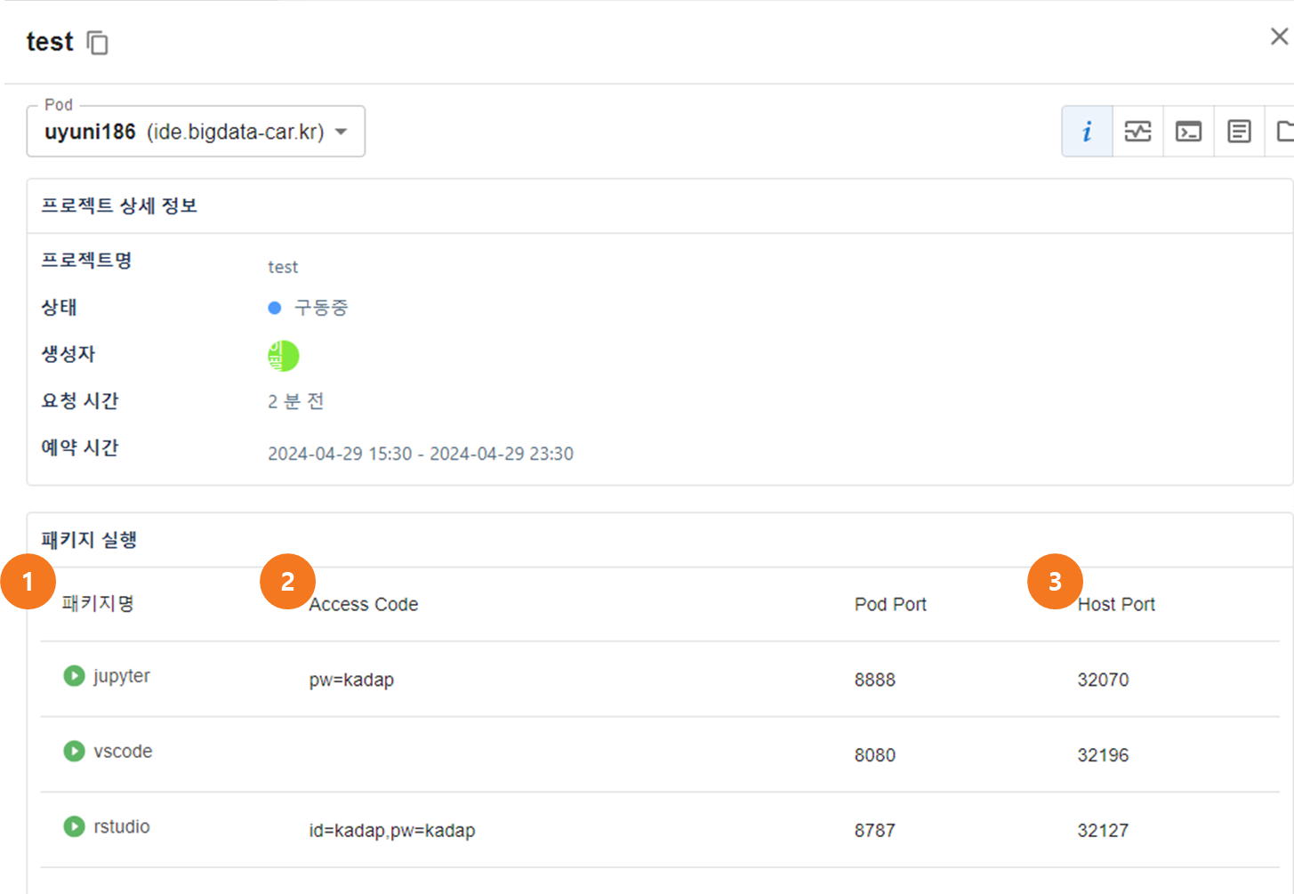Select jupyter access code pw=kadap
This screenshot has height=894, width=1294.
(x=351, y=681)
